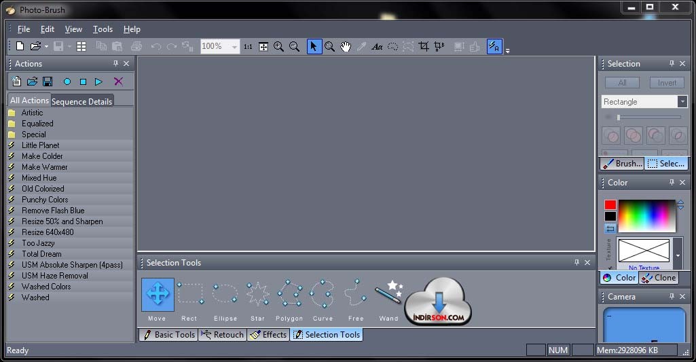Select the crop tool
This screenshot has height=362, width=696.
click(x=424, y=47)
